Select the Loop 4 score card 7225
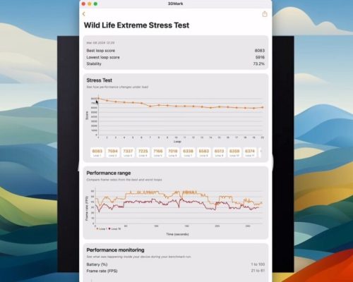This screenshot has width=353, height=282. point(143,152)
